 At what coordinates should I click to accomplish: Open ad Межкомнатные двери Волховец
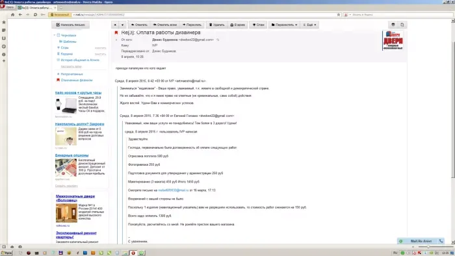click(x=75, y=198)
